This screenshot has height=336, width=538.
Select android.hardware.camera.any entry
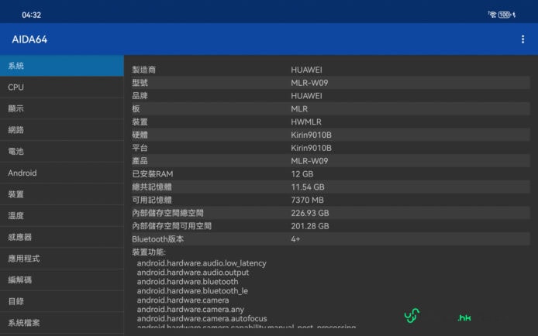click(191, 309)
